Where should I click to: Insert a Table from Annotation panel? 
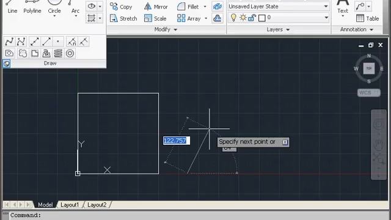click(368, 18)
